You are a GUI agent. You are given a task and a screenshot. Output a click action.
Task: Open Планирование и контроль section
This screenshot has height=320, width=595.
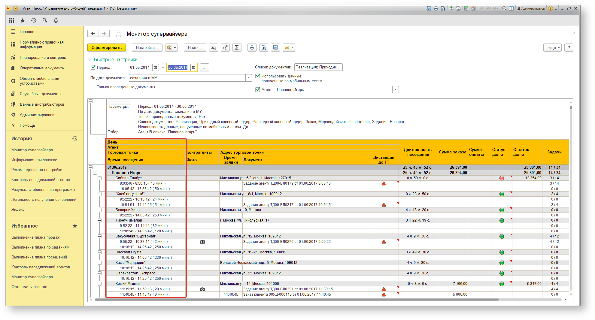click(43, 58)
